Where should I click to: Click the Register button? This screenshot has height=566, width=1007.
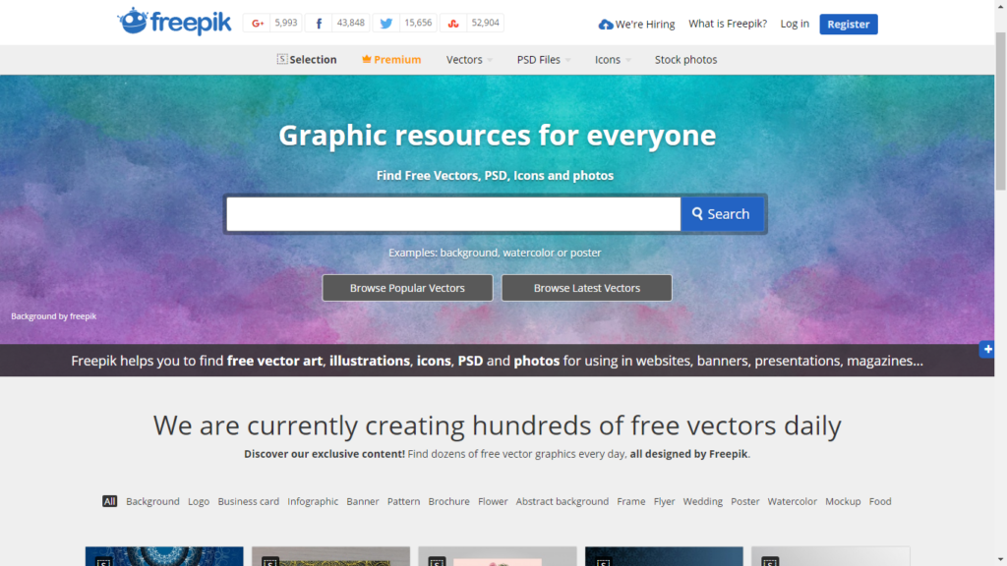point(848,23)
